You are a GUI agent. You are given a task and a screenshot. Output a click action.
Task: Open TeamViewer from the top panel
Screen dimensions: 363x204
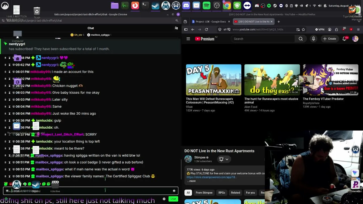247,5
